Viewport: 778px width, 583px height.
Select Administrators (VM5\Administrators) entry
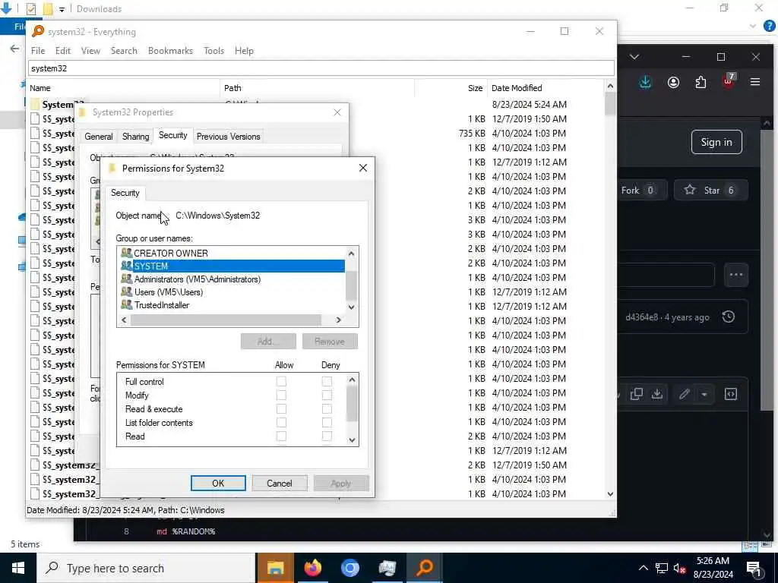[x=232, y=279]
